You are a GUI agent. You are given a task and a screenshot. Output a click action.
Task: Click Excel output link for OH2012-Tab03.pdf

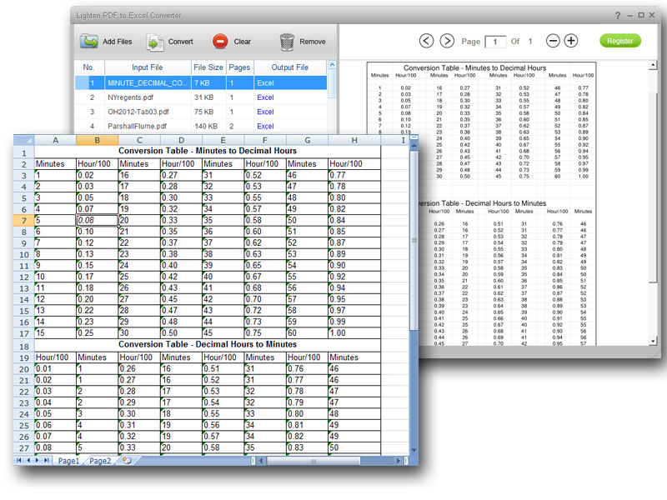coord(265,112)
